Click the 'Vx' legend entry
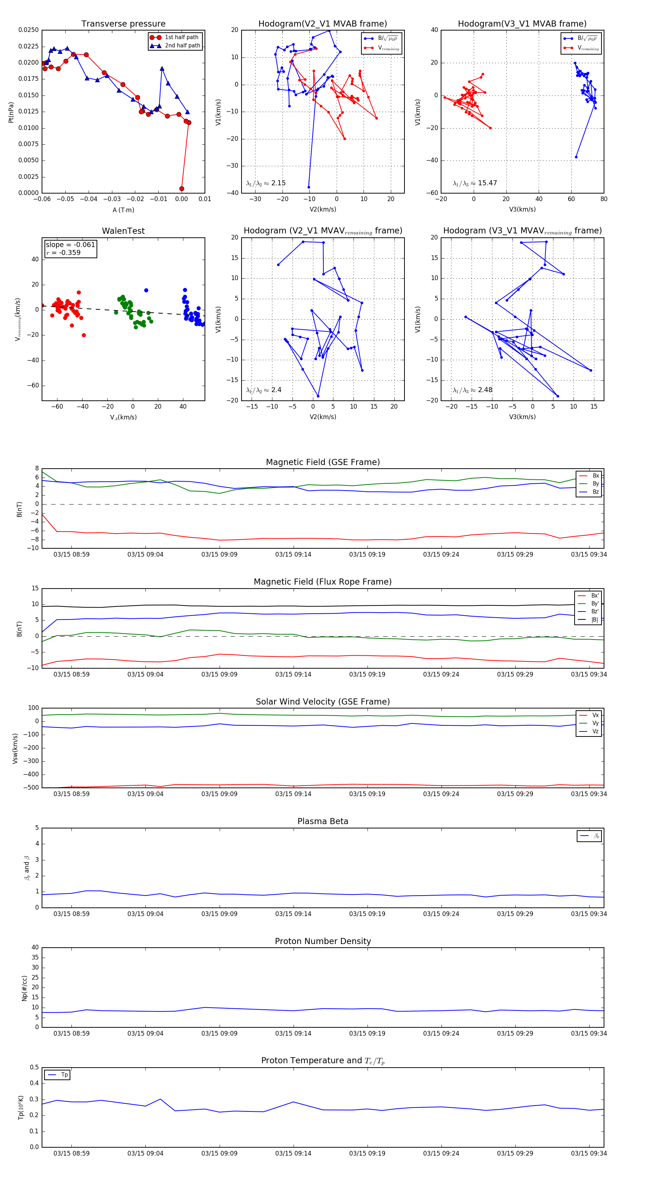 [589, 715]
